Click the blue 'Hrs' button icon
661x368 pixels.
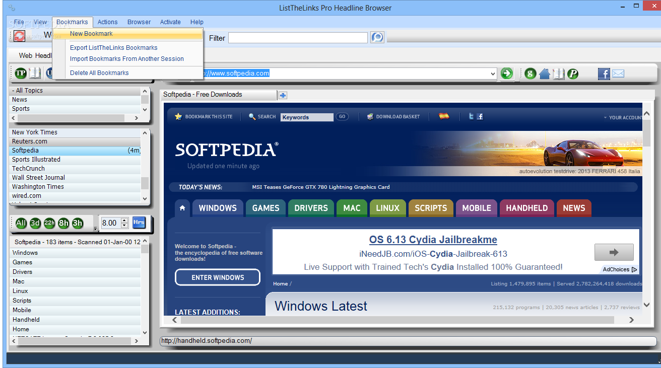click(139, 223)
